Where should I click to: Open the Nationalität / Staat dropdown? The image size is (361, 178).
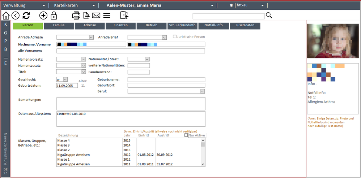pos(147,59)
